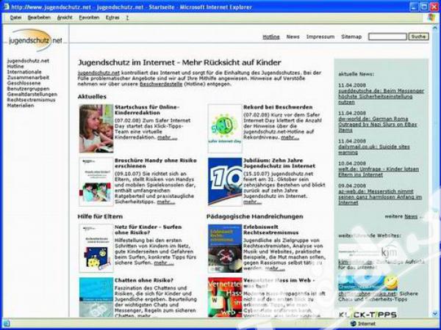Image resolution: width=441 pixels, height=330 pixels.
Task: Click 'weitere News' link
Action: coord(404,216)
